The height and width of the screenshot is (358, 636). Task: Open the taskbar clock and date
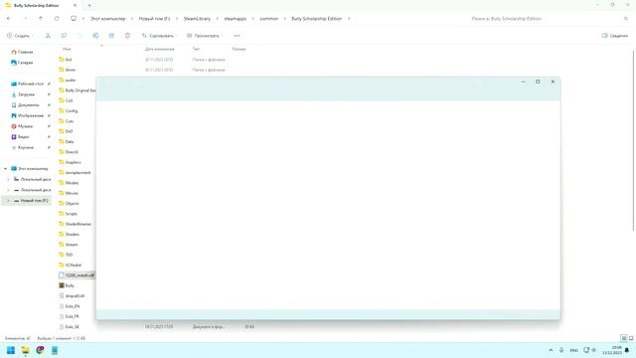612,350
